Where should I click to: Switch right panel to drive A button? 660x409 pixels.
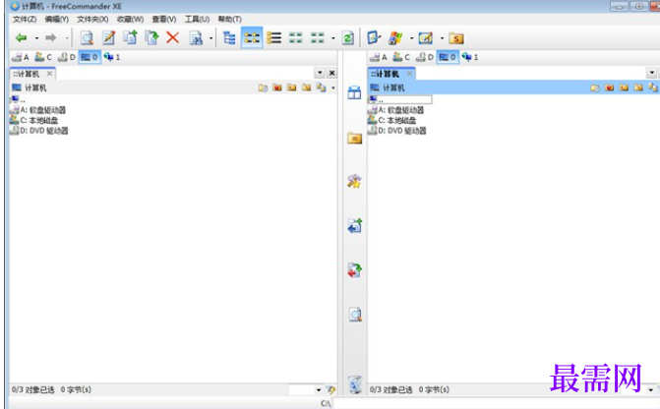[379, 57]
